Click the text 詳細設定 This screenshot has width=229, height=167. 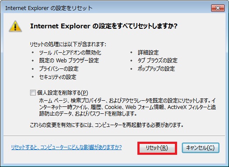click(148, 53)
